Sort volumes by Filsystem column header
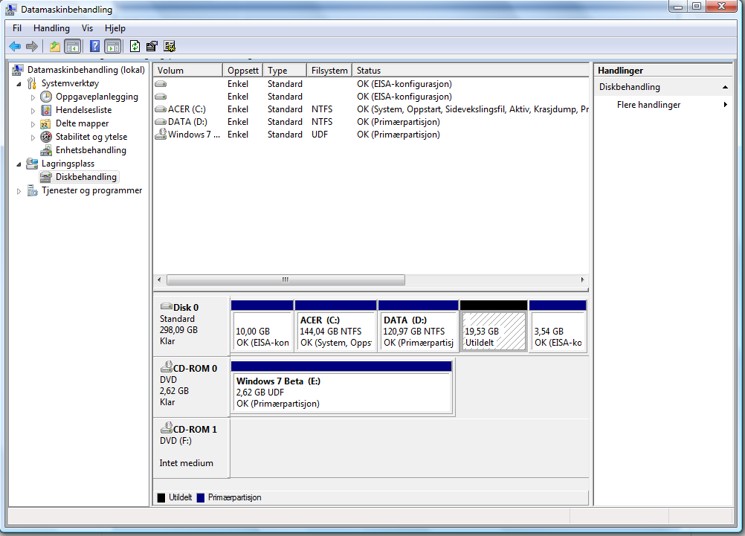This screenshot has width=745, height=536. [329, 71]
